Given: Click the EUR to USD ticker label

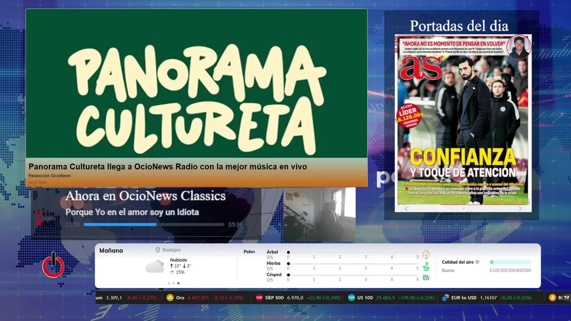Looking at the screenshot, I should click(x=463, y=298).
